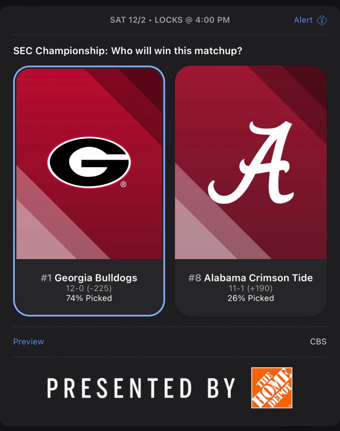Click the 74% Picked label
Image resolution: width=340 pixels, height=431 pixels.
pos(89,298)
